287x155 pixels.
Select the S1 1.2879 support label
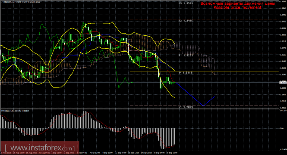(186, 107)
